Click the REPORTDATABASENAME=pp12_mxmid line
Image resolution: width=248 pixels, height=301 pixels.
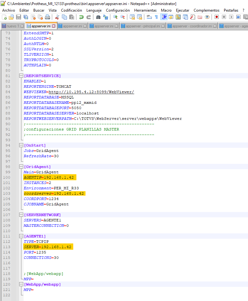click(60, 103)
